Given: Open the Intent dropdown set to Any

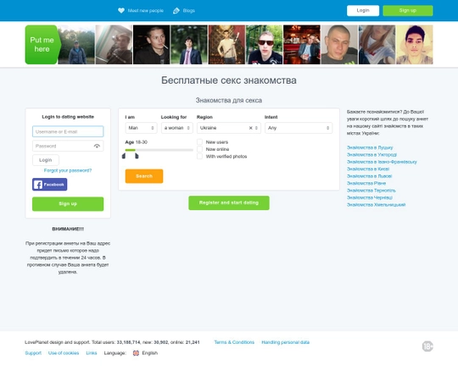Looking at the screenshot, I should point(299,128).
